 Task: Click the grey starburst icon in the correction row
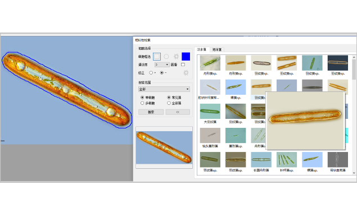(x=186, y=73)
